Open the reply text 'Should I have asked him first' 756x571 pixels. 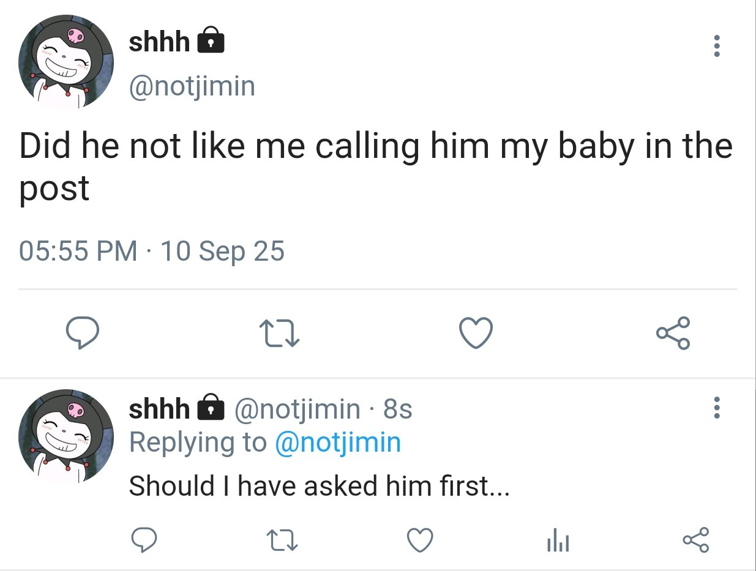pos(318,486)
